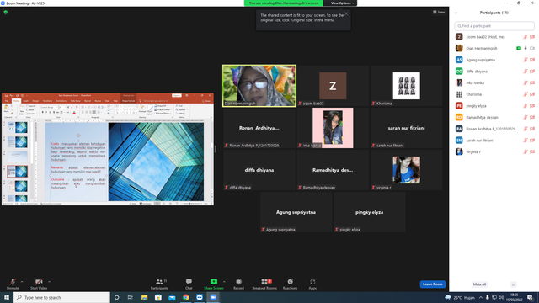The height and width of the screenshot is (303, 539).
Task: Click the Home tab in shared PowerPoint
Action: click(16, 101)
